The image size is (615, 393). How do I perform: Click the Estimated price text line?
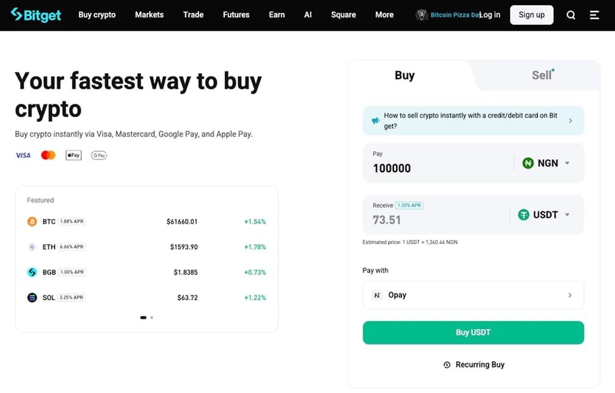pyautogui.click(x=410, y=242)
